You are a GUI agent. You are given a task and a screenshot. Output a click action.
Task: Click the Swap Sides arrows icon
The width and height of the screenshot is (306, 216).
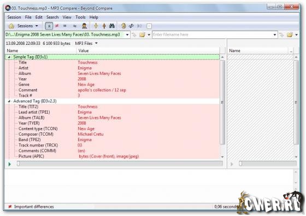pyautogui.click(x=131, y=26)
